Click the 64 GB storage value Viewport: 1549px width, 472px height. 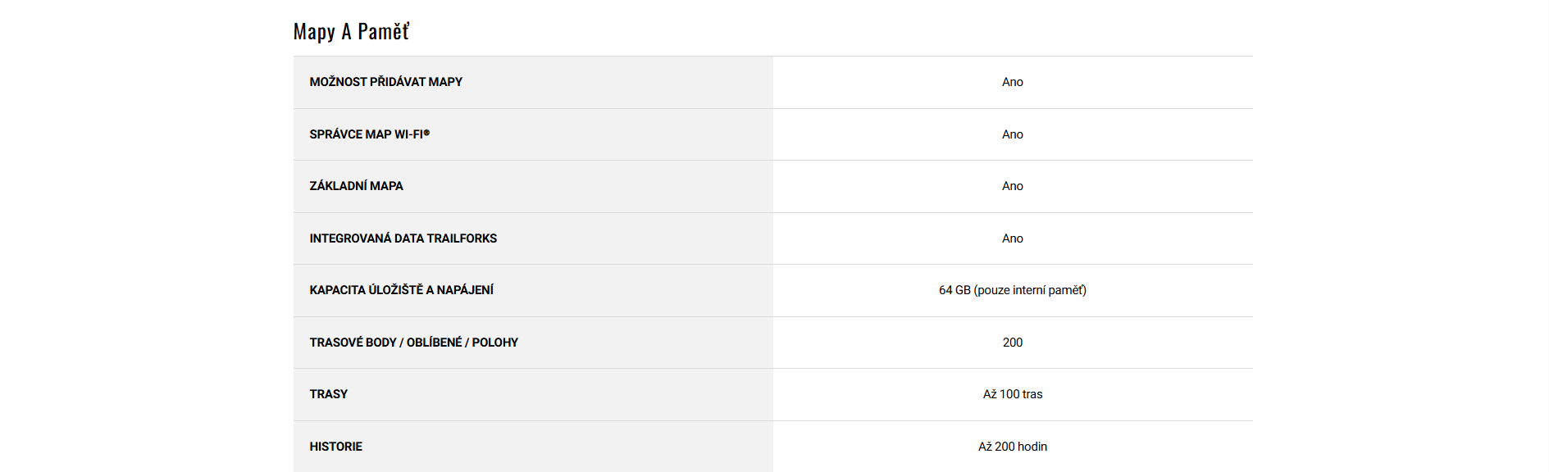(x=954, y=290)
